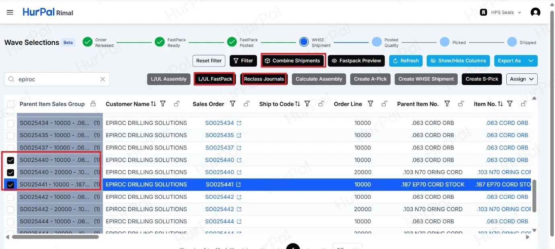Sort by Item No. arrows icon

(500, 104)
